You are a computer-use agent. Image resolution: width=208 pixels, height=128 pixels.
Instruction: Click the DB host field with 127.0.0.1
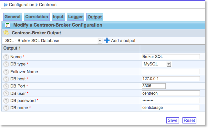pyautogui.click(x=171, y=79)
